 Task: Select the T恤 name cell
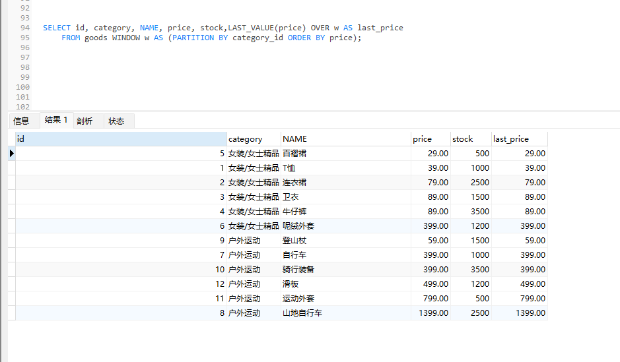click(x=346, y=167)
